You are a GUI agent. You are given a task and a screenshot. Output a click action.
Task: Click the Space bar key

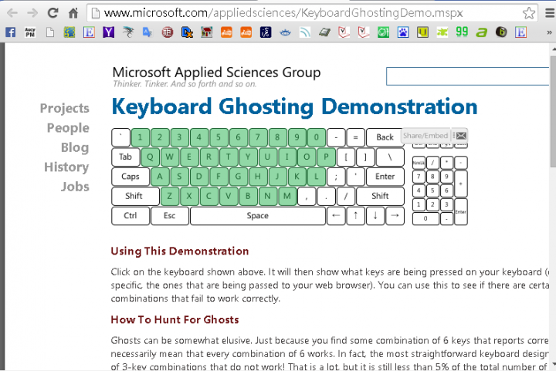coord(258,216)
